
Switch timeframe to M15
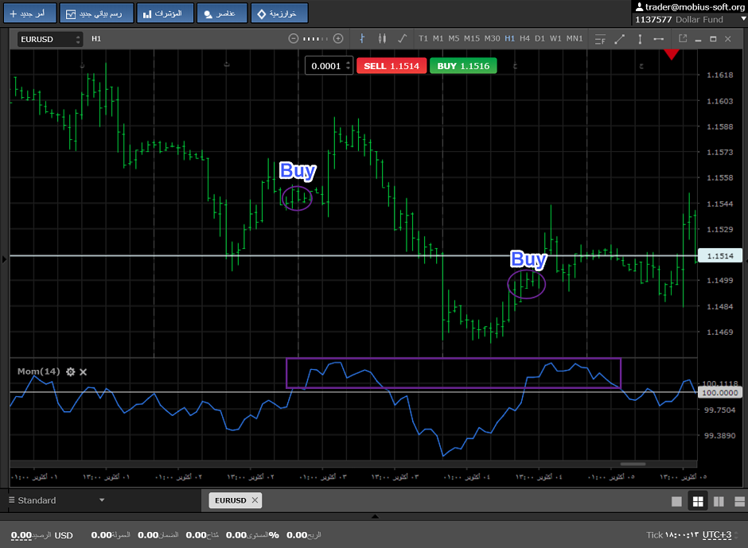pos(472,39)
